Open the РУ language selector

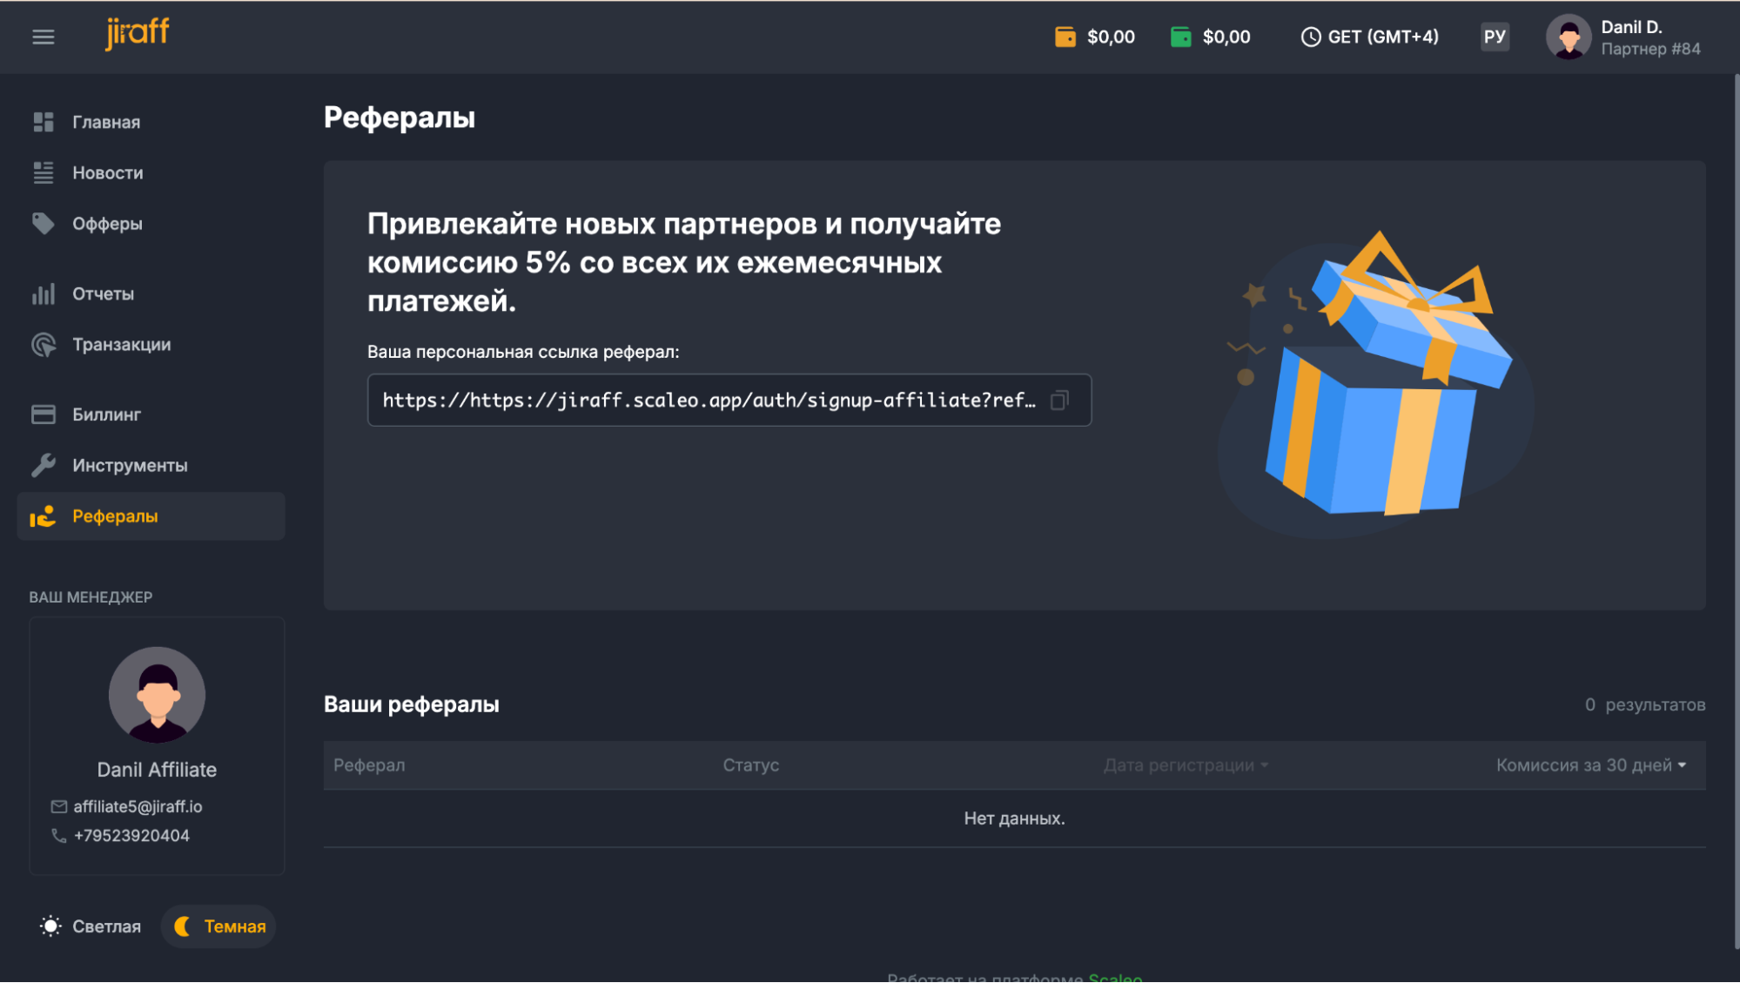point(1495,37)
